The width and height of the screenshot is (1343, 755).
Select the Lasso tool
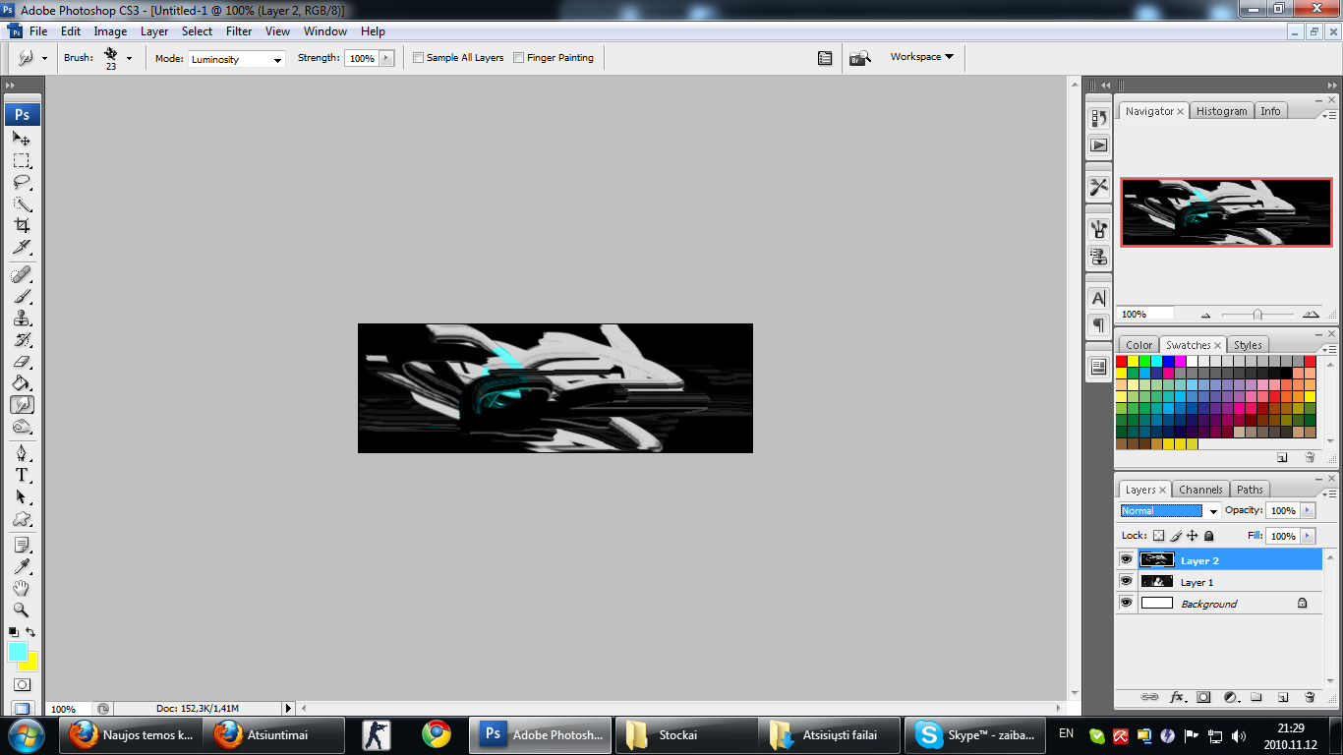point(22,182)
